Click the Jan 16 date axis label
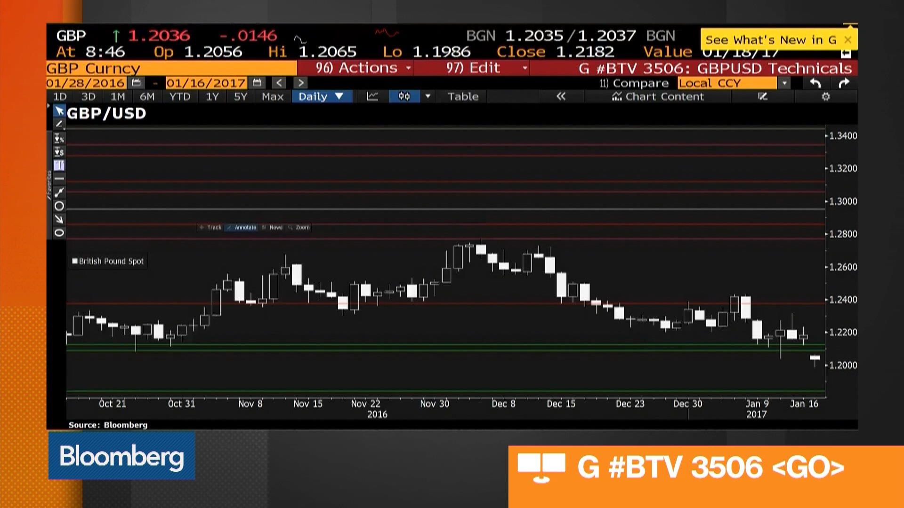The image size is (904, 508). point(804,404)
